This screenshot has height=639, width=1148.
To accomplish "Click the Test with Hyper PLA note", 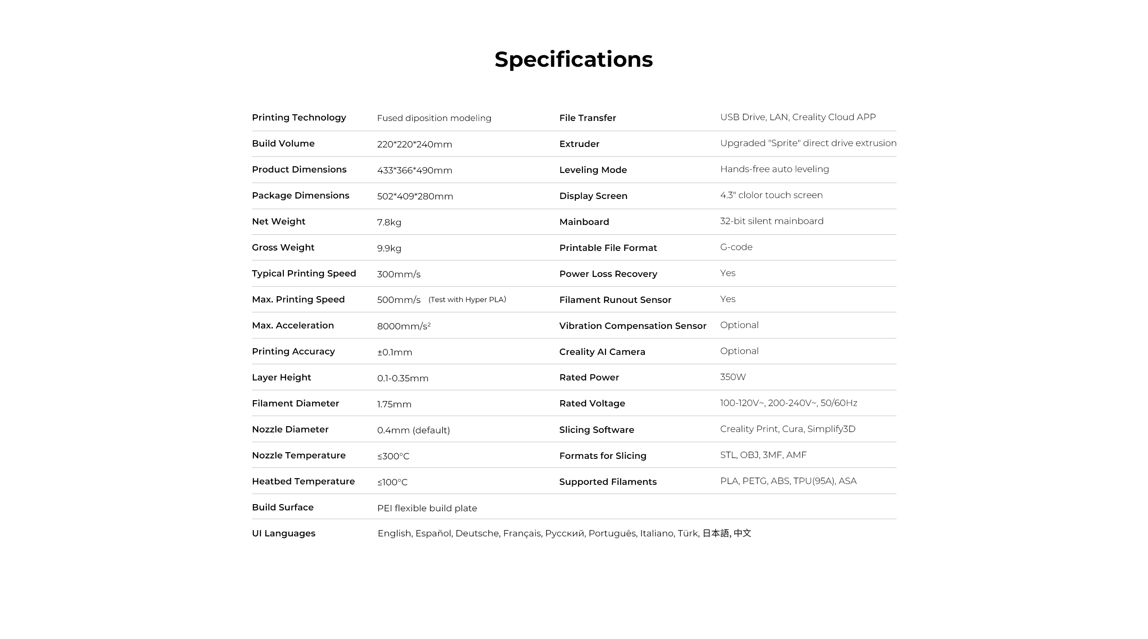I will coord(467,299).
